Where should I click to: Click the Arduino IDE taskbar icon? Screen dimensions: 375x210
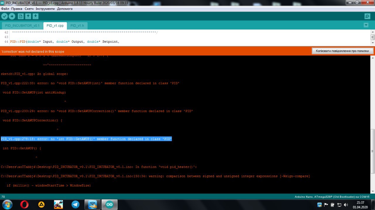(x=110, y=205)
